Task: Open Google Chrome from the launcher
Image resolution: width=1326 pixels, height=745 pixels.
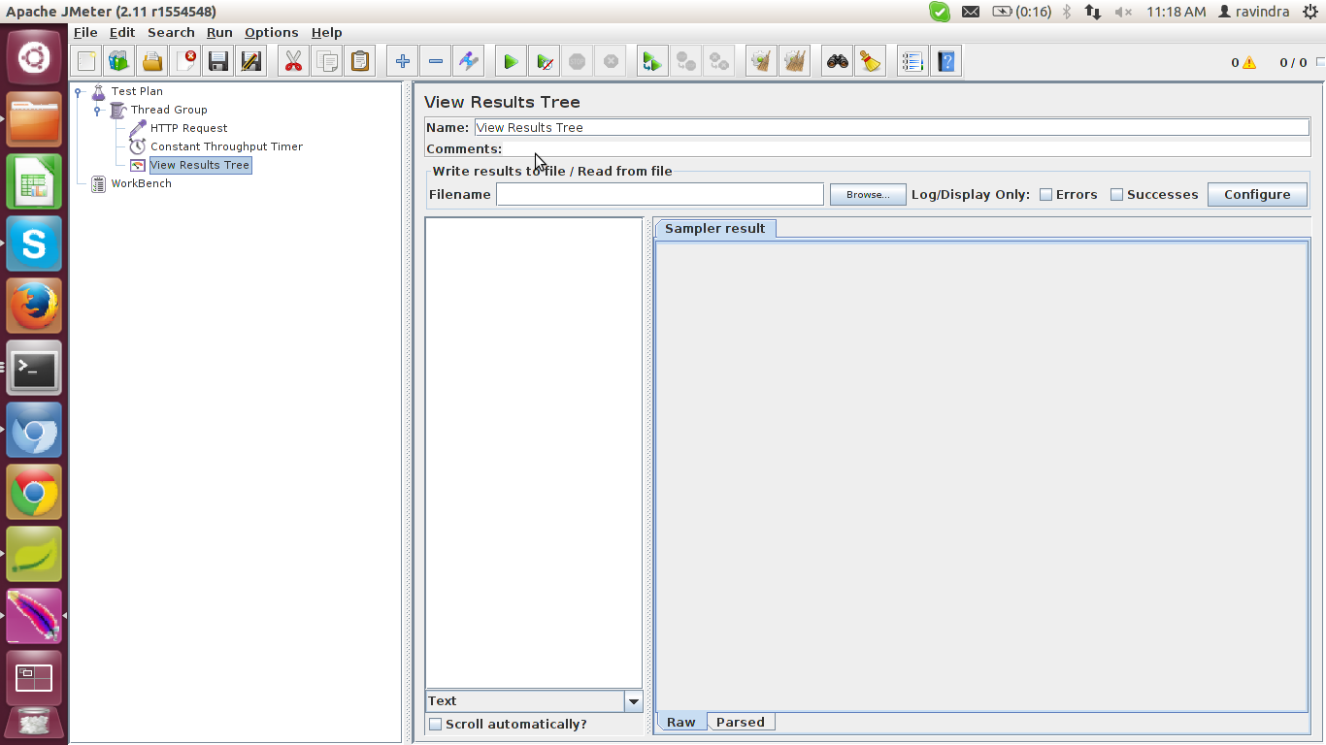Action: click(34, 492)
